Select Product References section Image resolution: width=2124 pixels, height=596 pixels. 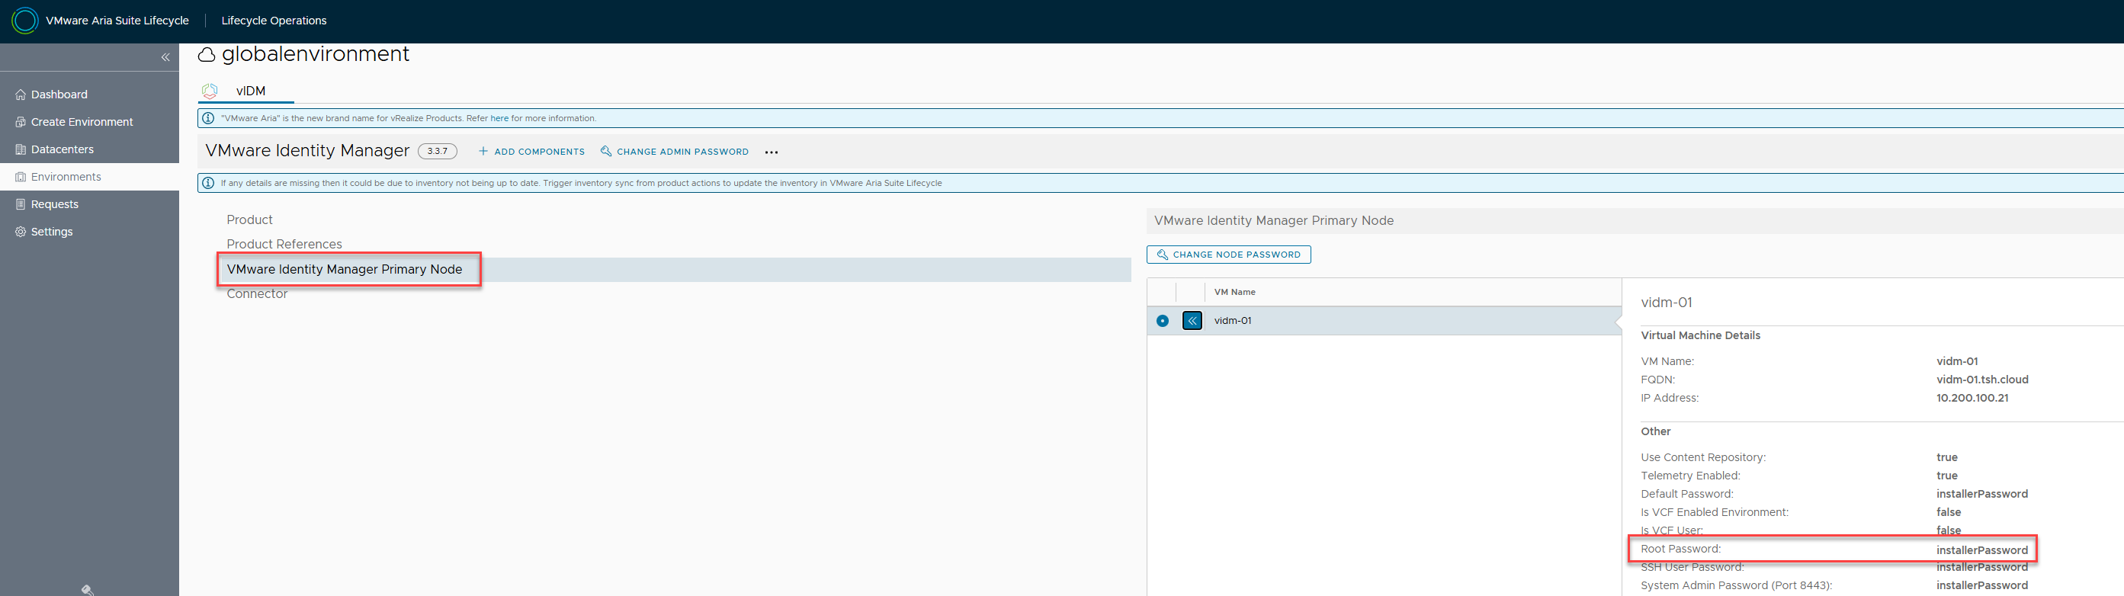pyautogui.click(x=284, y=245)
